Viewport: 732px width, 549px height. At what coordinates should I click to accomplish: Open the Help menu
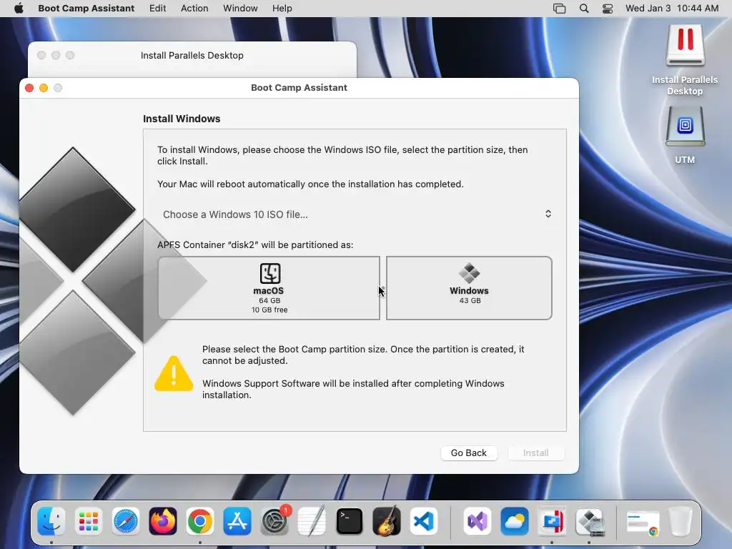point(282,9)
